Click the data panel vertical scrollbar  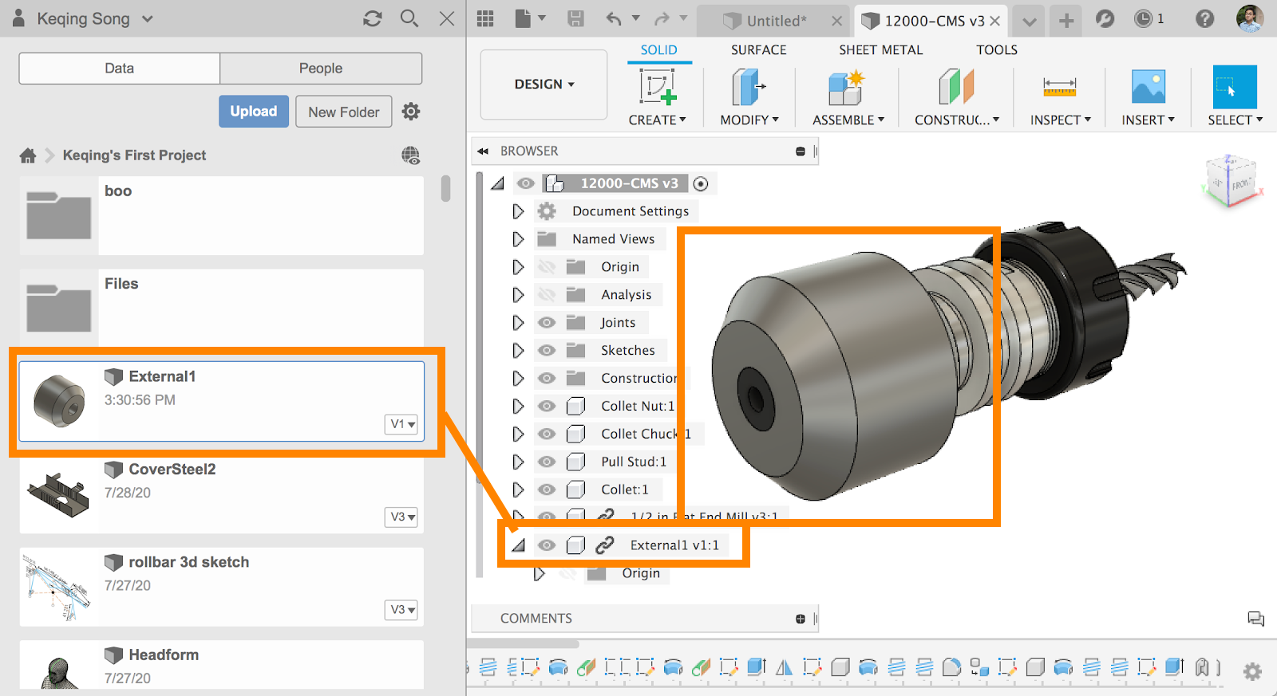click(x=445, y=189)
